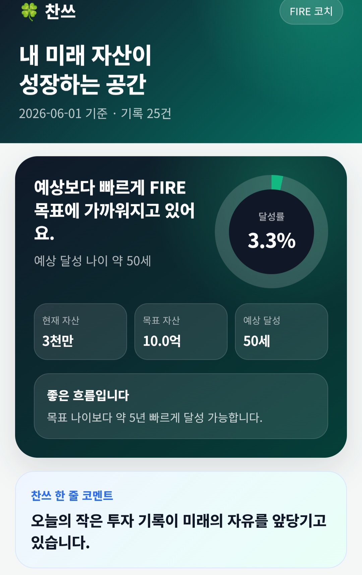Image resolution: width=362 pixels, height=575 pixels.
Task: Click the green progress segment on the ring
Action: pos(277,182)
